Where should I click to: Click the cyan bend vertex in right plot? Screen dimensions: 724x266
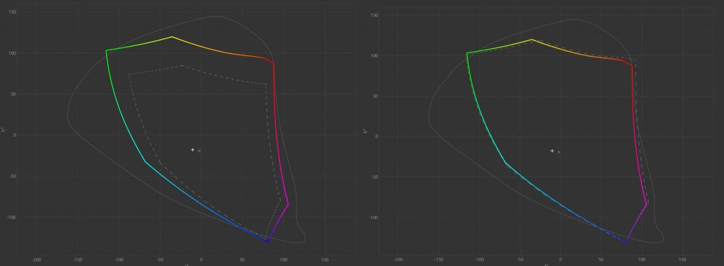click(x=506, y=164)
